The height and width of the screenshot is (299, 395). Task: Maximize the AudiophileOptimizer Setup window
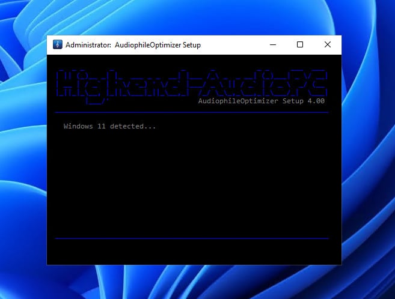[300, 45]
